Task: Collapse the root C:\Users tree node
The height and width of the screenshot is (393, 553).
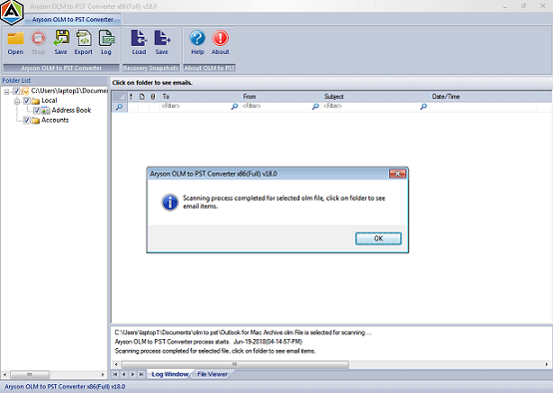Action: point(7,92)
